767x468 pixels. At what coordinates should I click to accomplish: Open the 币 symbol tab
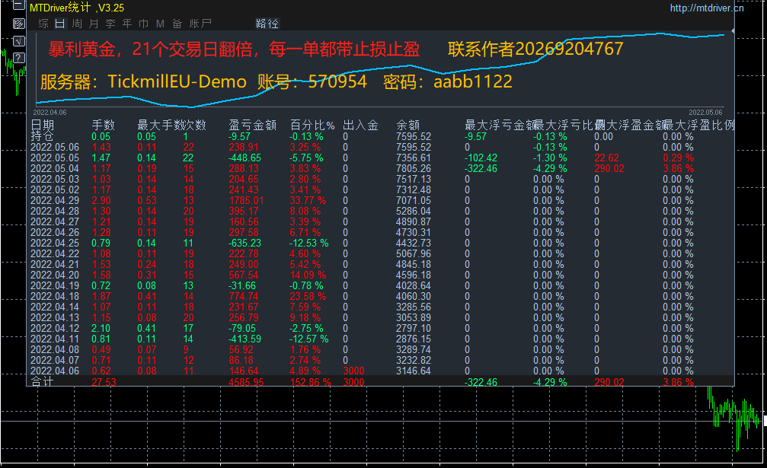pyautogui.click(x=144, y=24)
